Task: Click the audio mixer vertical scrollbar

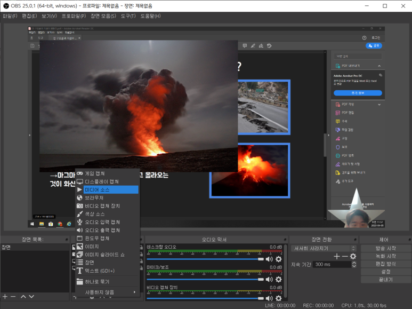Action: click(286, 271)
